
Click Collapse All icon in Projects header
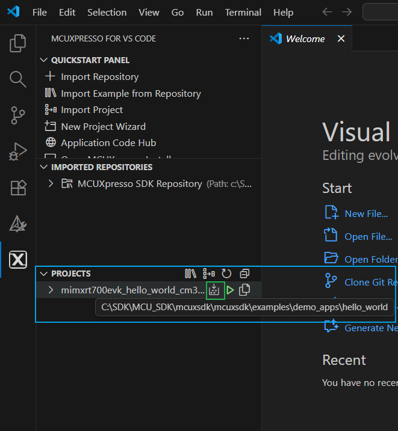tap(244, 274)
